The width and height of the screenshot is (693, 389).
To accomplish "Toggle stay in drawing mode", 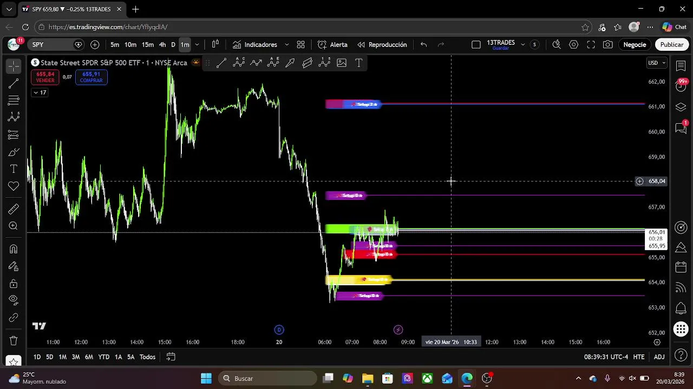I will point(14,266).
